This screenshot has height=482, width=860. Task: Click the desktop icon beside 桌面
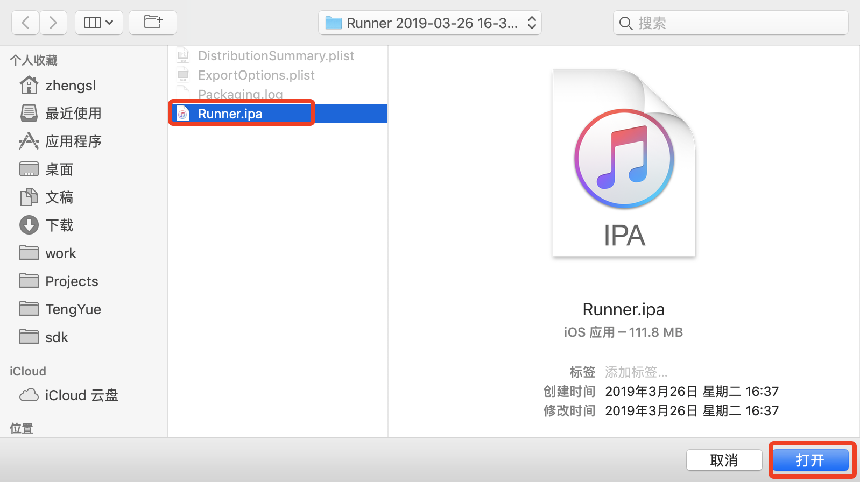tap(29, 169)
